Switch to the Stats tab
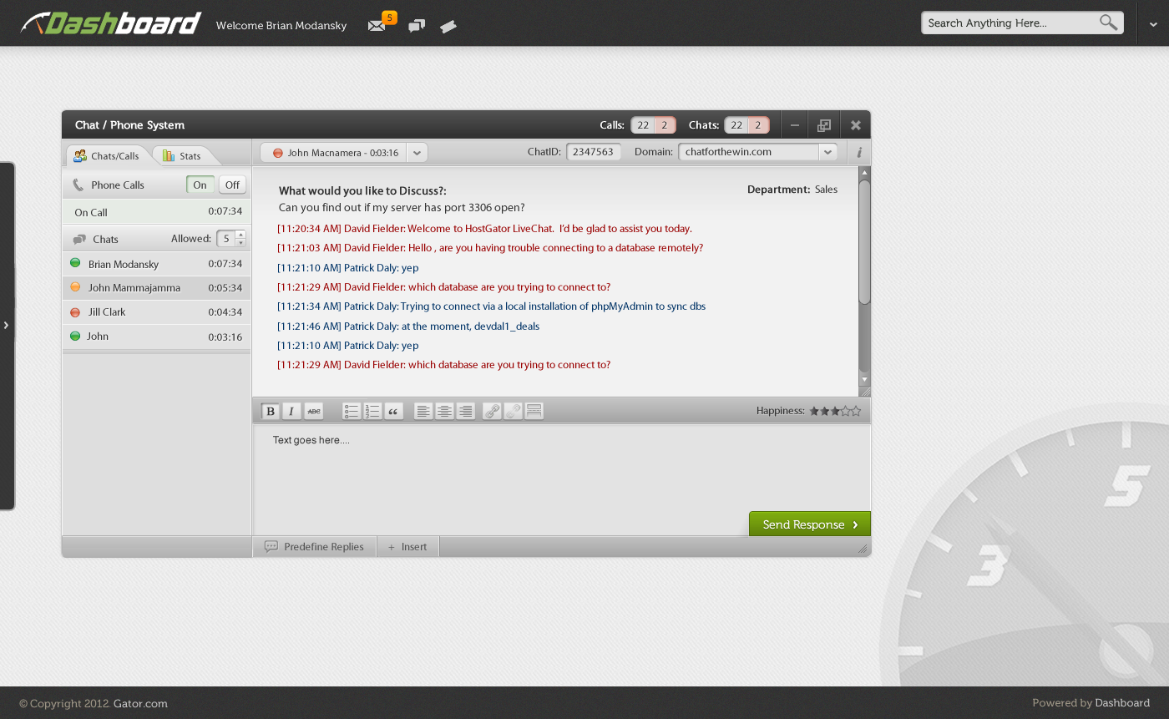 pyautogui.click(x=182, y=155)
